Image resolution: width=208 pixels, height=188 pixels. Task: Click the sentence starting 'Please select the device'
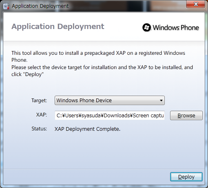click(102, 71)
